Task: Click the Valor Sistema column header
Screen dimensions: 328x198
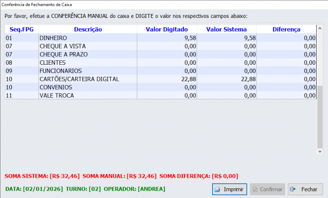Action: 226,29
